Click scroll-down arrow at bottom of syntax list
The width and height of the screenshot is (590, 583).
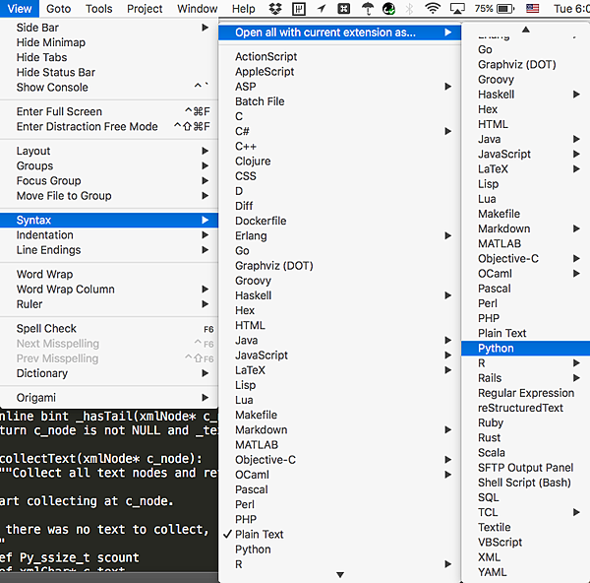coord(340,574)
